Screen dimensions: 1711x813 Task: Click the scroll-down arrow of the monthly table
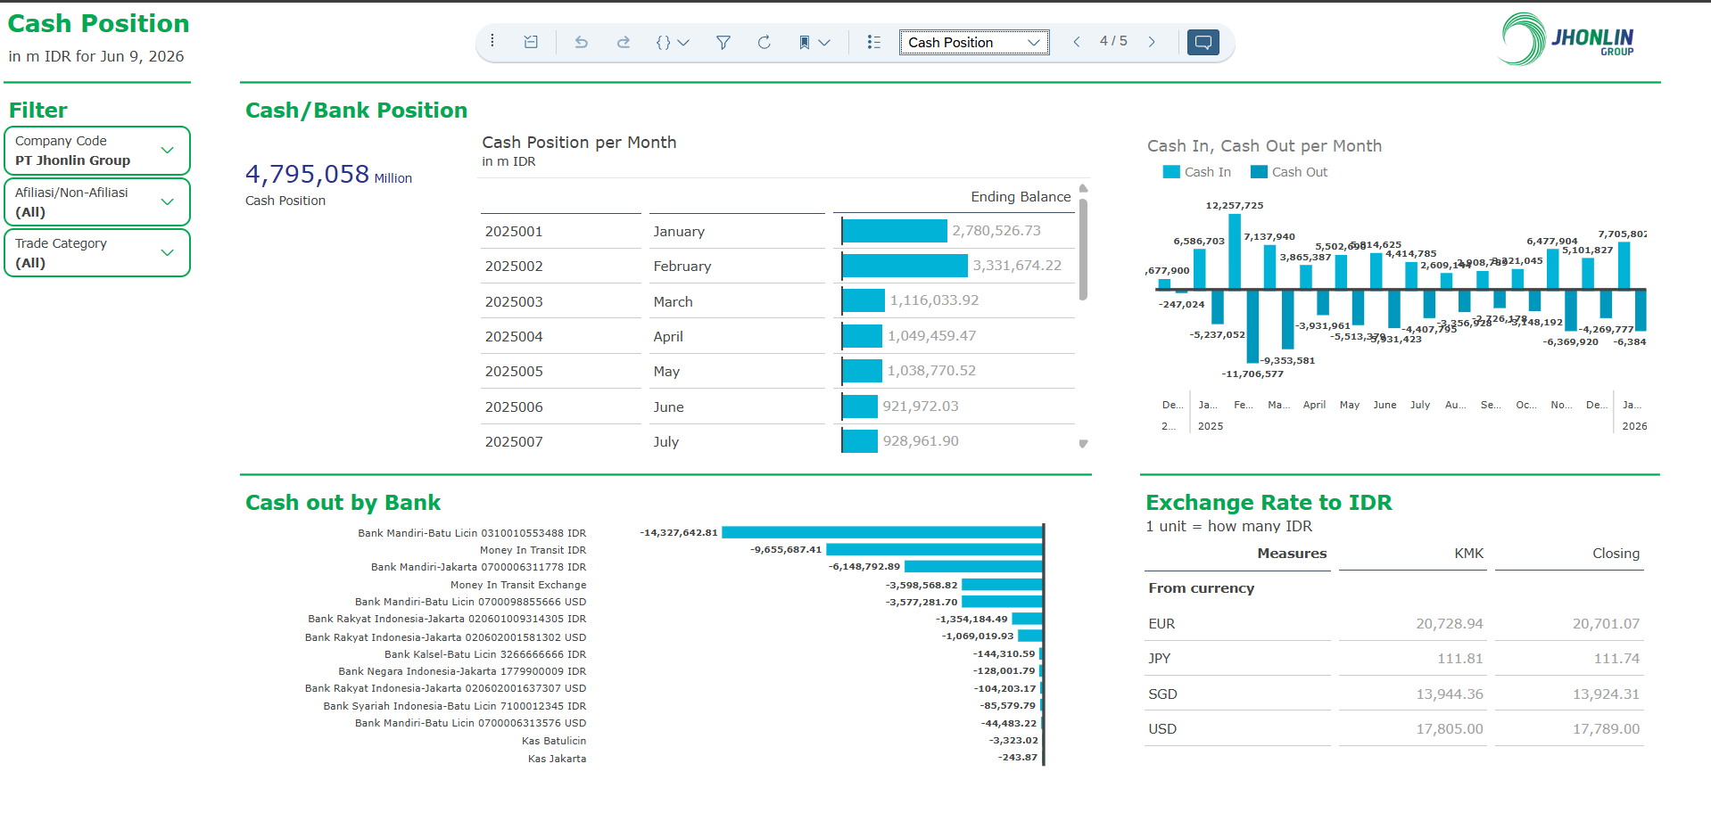pos(1083,443)
